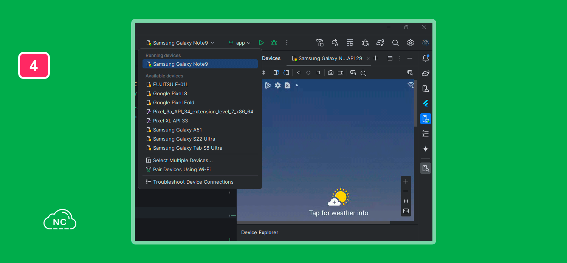
Task: Open the Notifications bell in right sidebar
Action: [x=426, y=58]
